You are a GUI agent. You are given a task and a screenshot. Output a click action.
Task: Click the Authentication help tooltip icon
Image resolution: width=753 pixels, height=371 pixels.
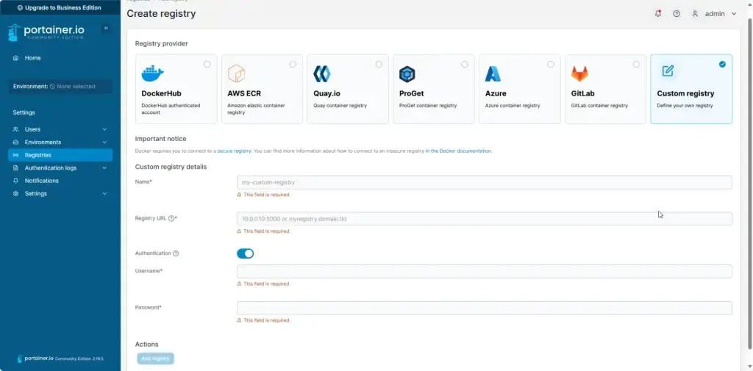(176, 253)
